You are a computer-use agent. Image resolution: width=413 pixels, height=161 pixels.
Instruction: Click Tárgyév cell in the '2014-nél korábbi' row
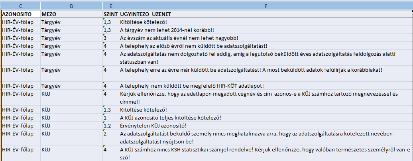(x=71, y=30)
